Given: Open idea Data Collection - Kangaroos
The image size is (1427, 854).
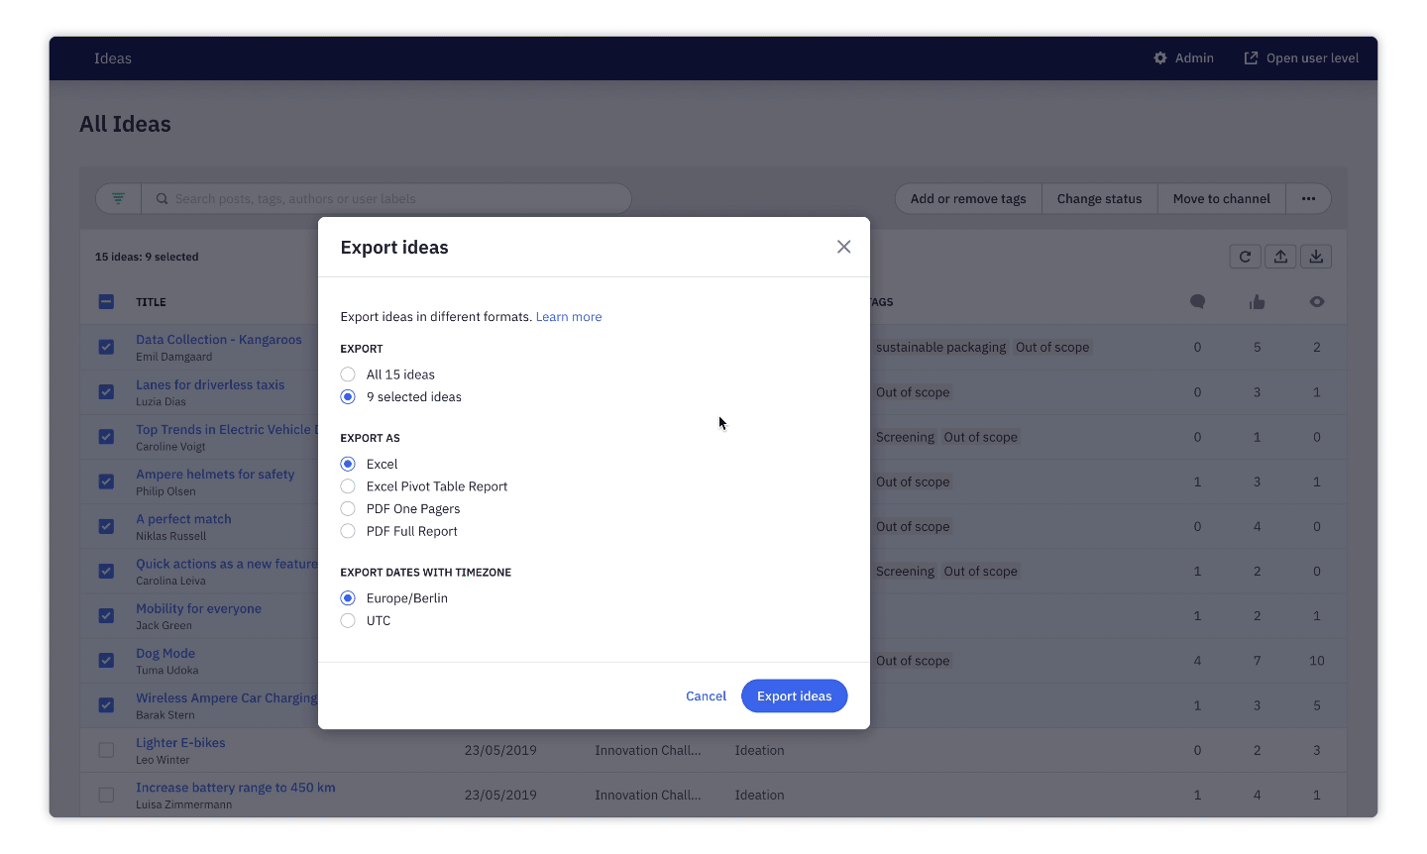Looking at the screenshot, I should click(x=219, y=340).
